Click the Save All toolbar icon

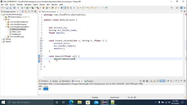click(11, 8)
